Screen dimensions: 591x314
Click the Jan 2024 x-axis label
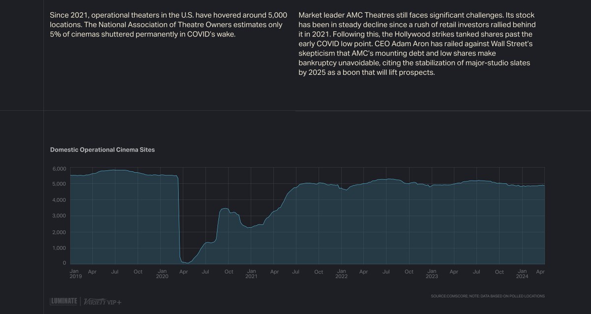coord(523,274)
